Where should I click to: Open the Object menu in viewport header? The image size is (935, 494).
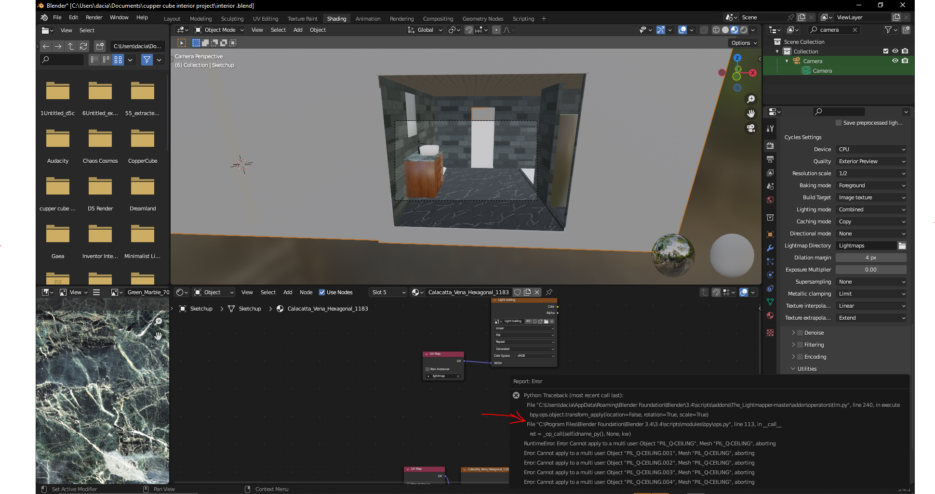pyautogui.click(x=318, y=30)
